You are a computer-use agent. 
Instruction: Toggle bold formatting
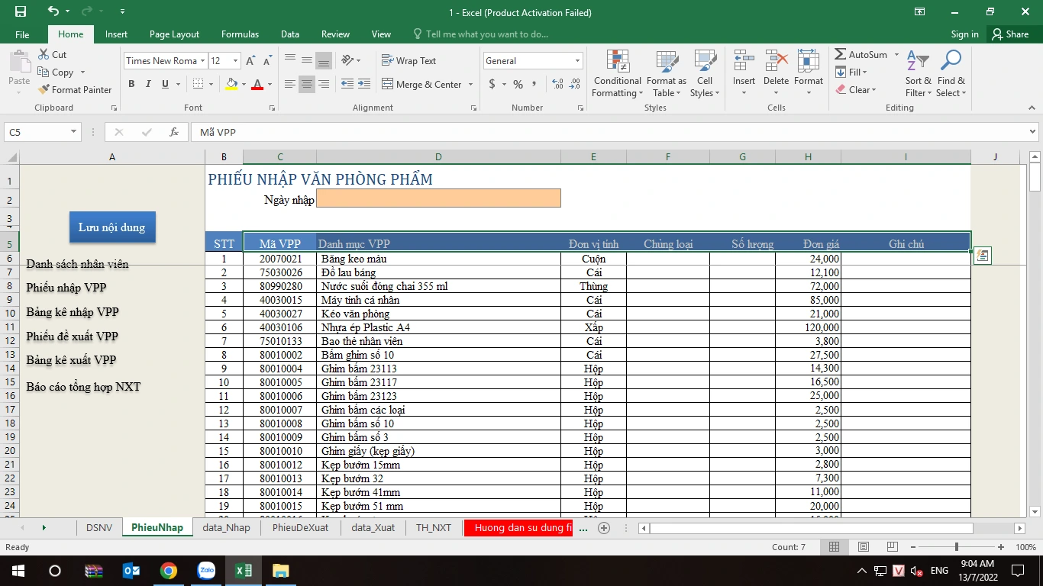(131, 84)
